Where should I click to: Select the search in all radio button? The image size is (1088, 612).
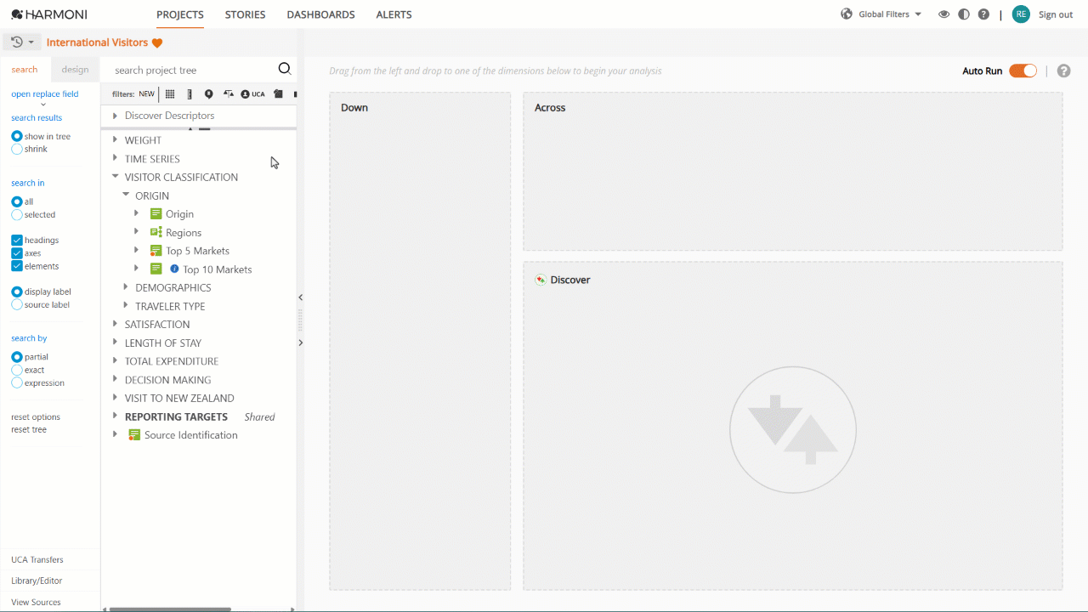[17, 201]
